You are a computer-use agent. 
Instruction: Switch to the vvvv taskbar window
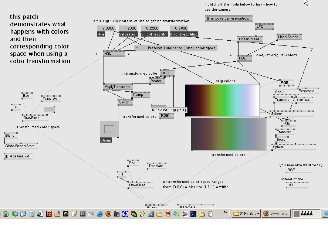pyautogui.click(x=276, y=214)
